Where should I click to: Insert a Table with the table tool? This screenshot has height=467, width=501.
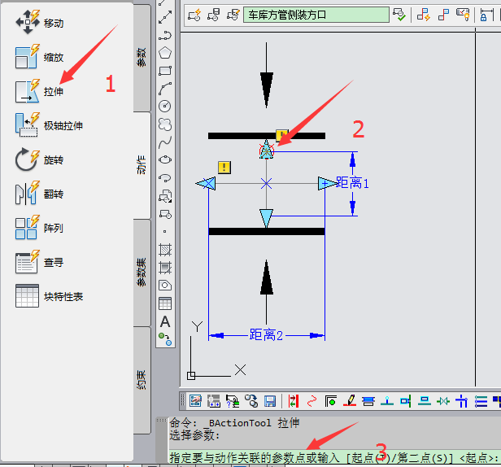coord(165,303)
